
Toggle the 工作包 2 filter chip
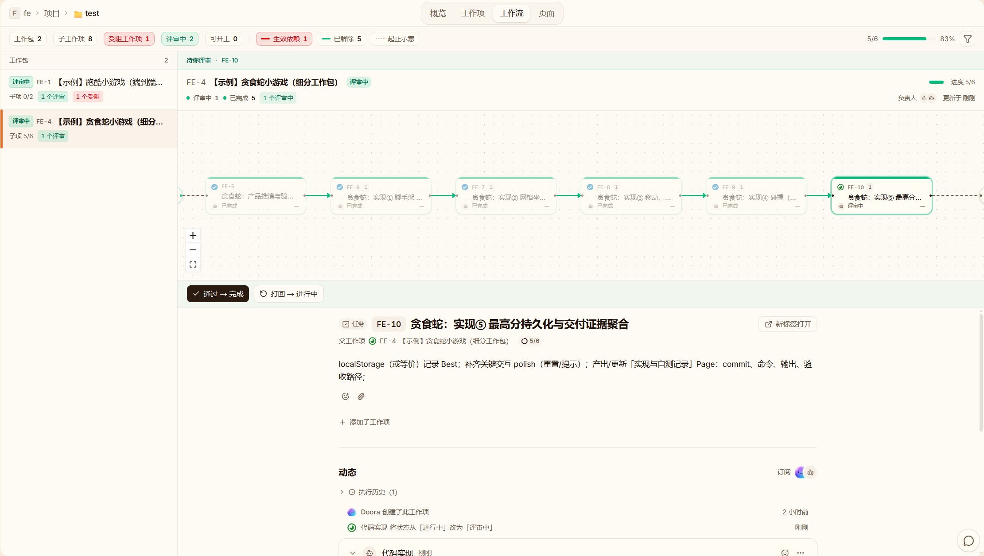28,39
